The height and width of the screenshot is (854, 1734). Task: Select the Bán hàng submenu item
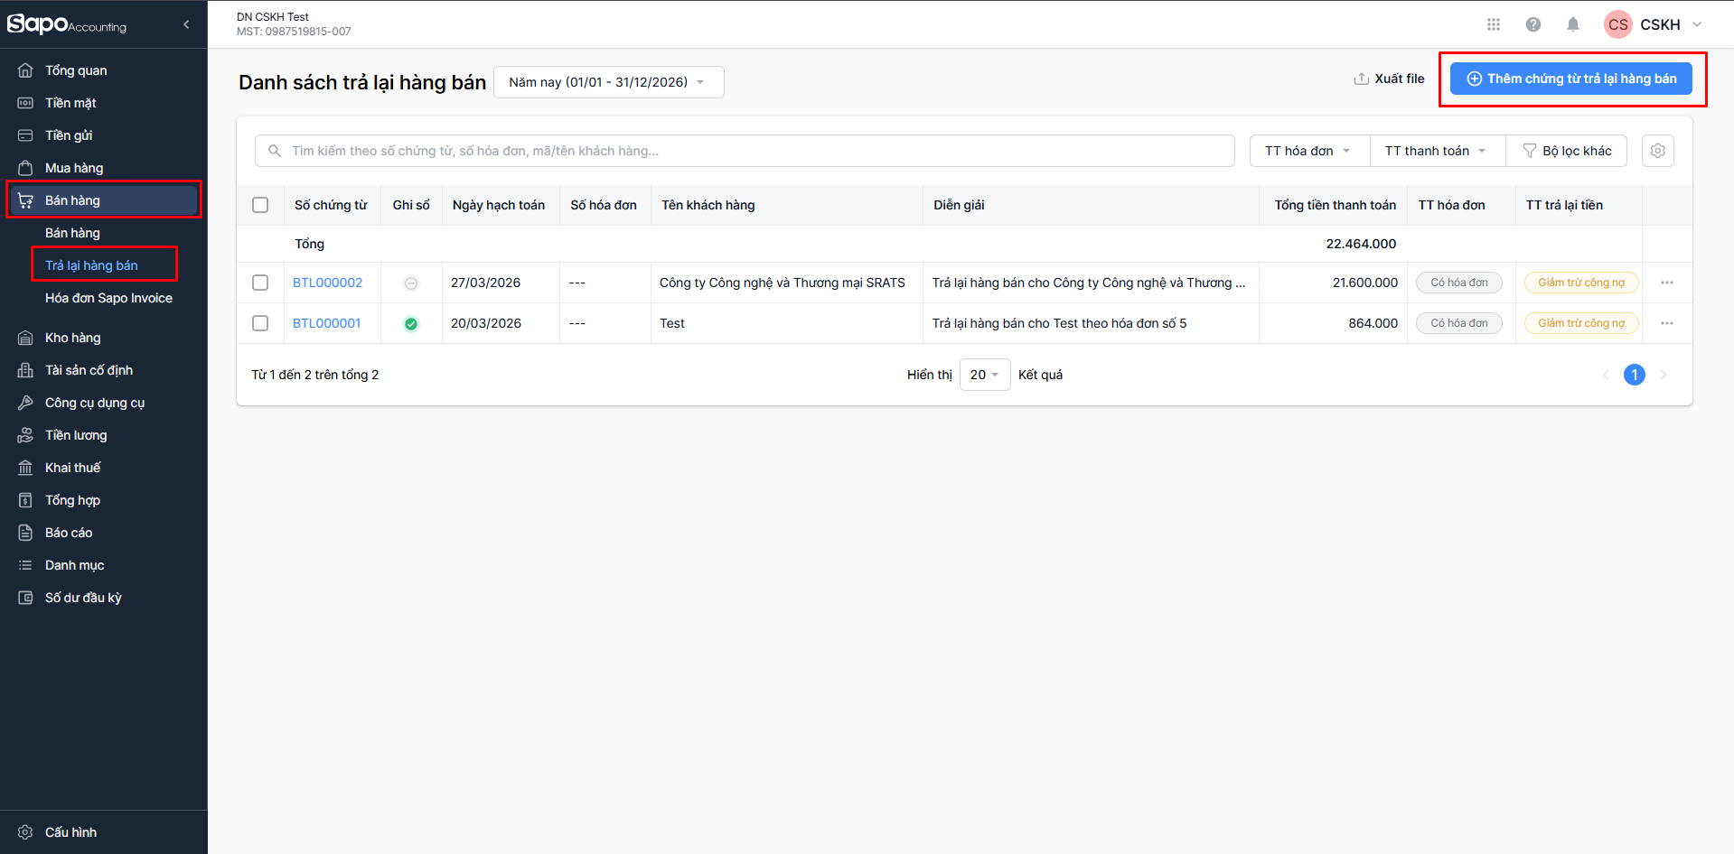click(72, 233)
